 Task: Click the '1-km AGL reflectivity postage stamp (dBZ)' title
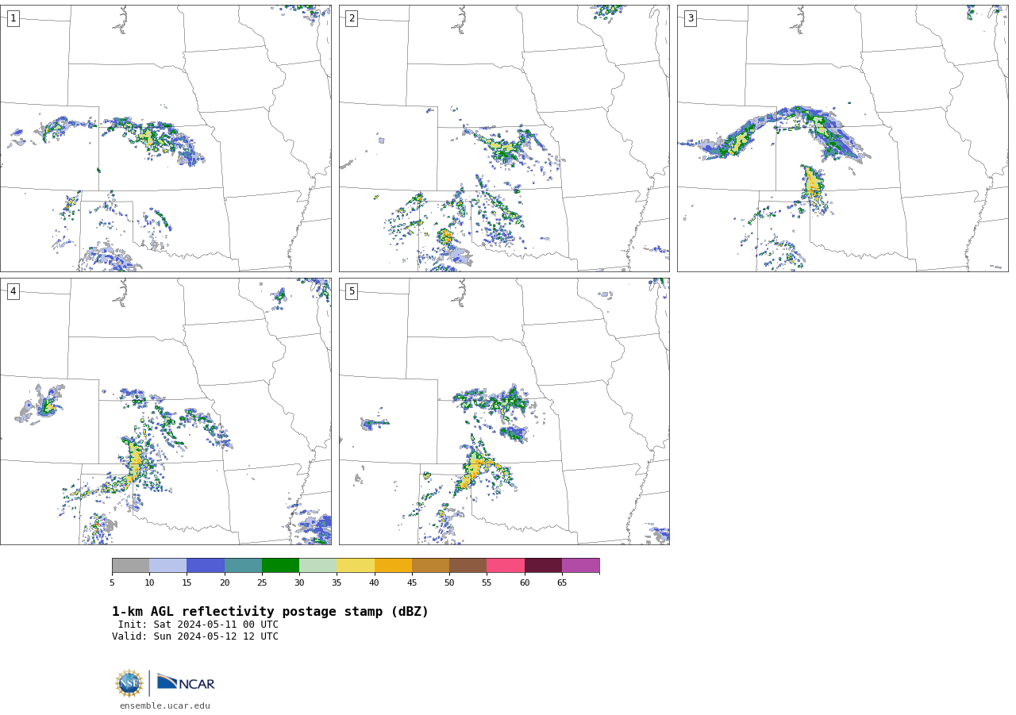click(x=270, y=612)
